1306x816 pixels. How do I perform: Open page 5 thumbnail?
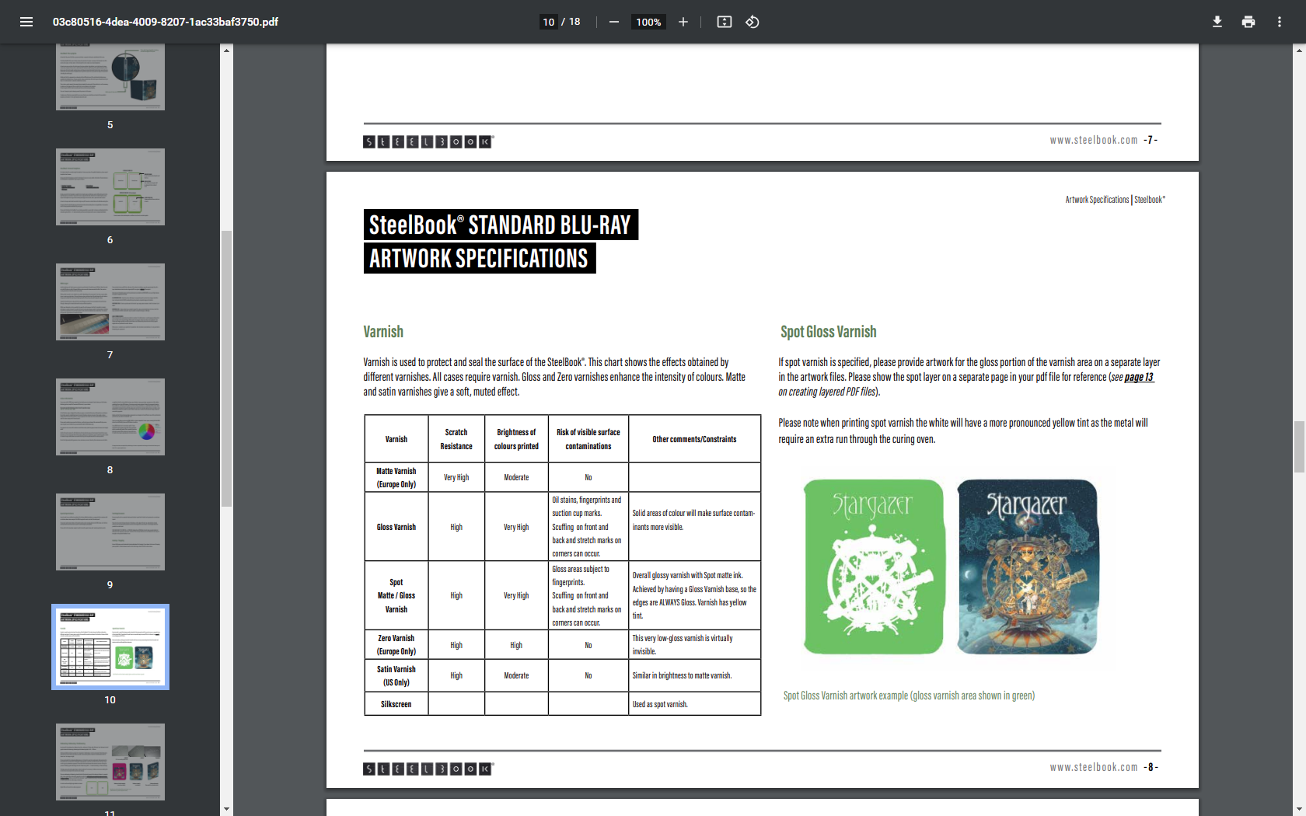(x=110, y=77)
